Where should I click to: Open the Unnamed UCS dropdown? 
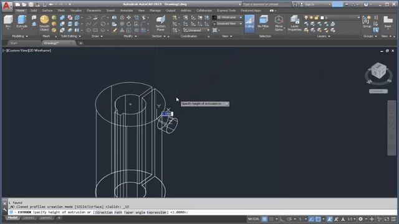196,30
